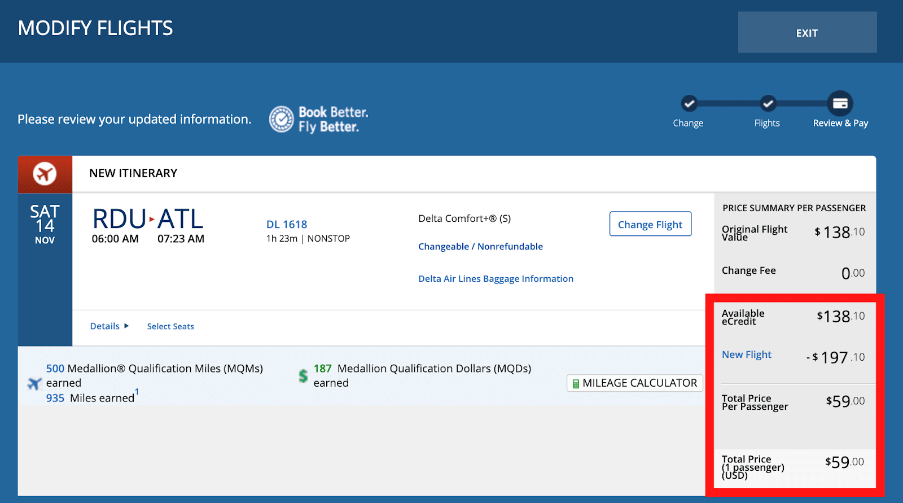Viewport: 903px width, 503px height.
Task: Click the Book Better Fly Better badge
Action: [319, 119]
